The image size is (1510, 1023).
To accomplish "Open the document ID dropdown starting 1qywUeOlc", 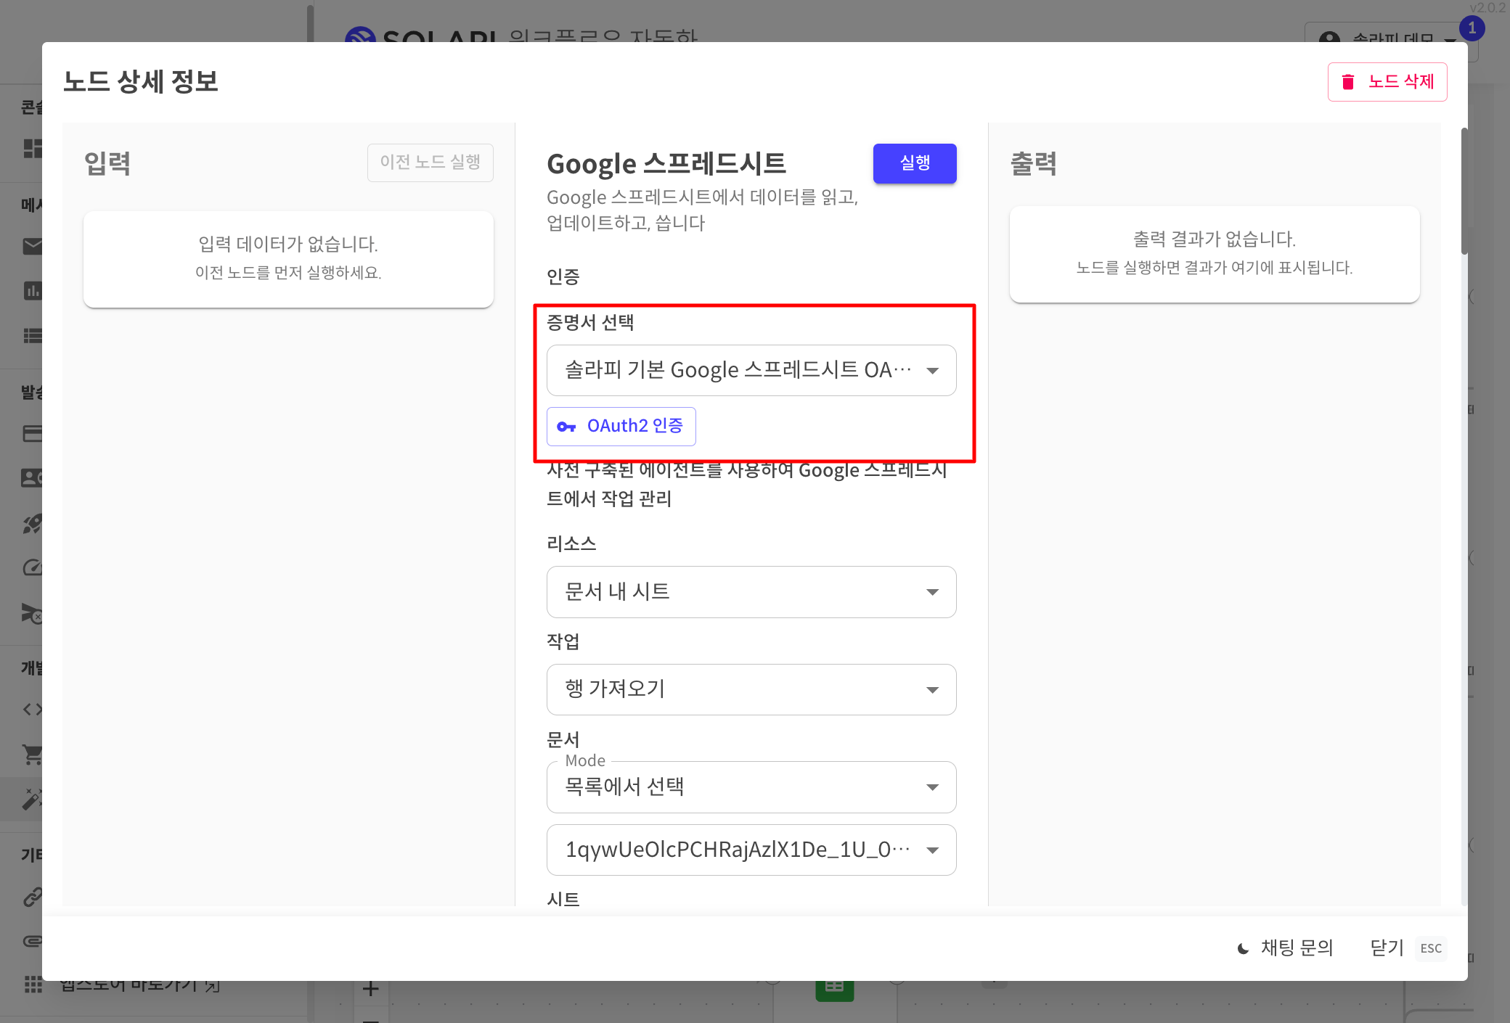I will [x=751, y=850].
